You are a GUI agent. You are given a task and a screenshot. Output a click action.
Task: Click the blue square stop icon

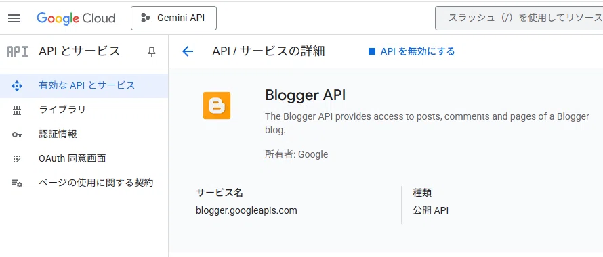(x=371, y=51)
